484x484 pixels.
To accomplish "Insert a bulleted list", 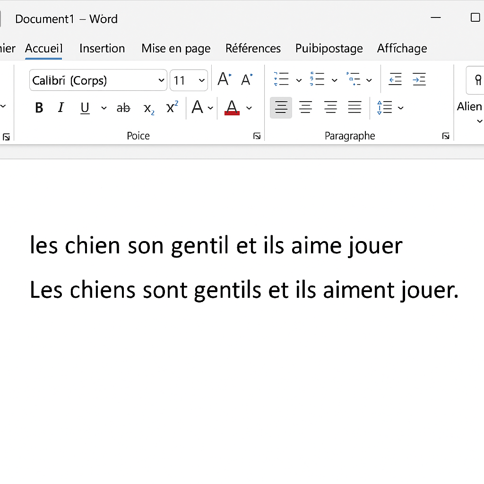I will coord(281,79).
